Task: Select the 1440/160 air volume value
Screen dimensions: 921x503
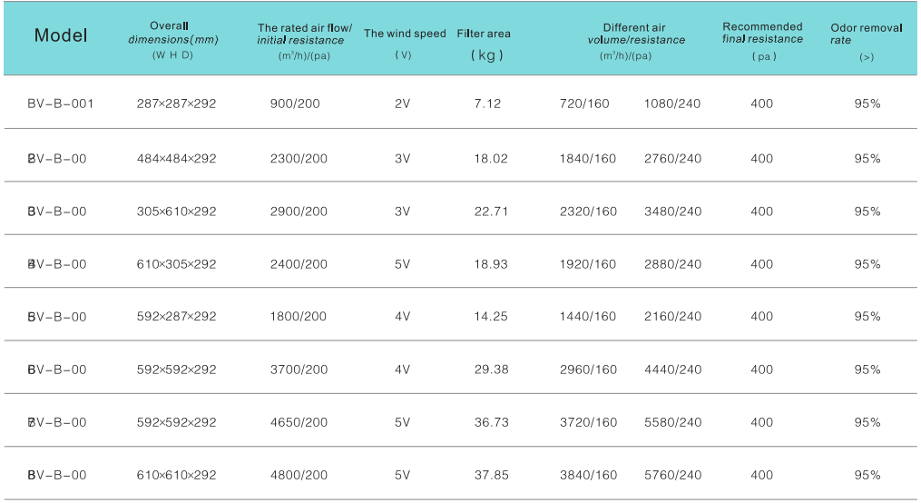Action: pos(588,317)
